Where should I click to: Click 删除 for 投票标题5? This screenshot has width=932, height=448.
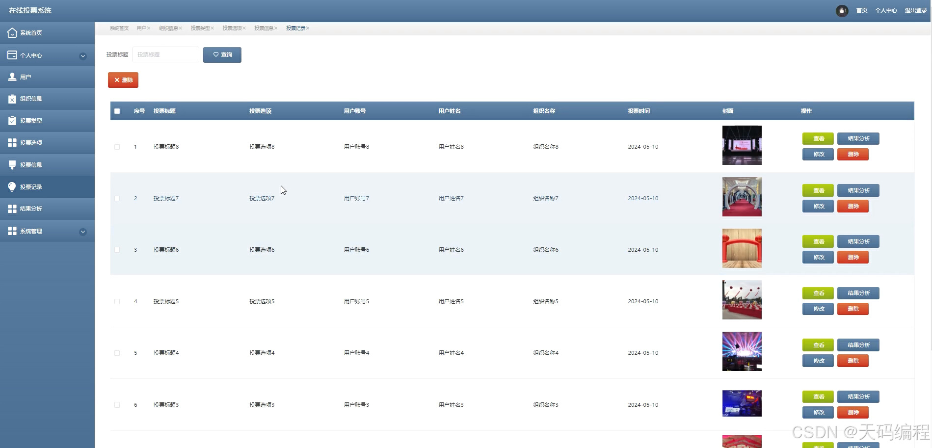pyautogui.click(x=853, y=309)
